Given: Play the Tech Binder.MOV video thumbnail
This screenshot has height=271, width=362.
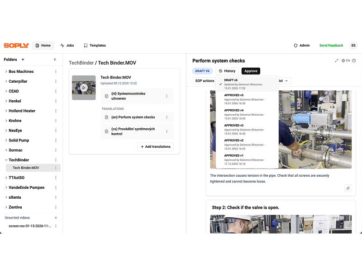Looking at the screenshot, I should (x=84, y=88).
